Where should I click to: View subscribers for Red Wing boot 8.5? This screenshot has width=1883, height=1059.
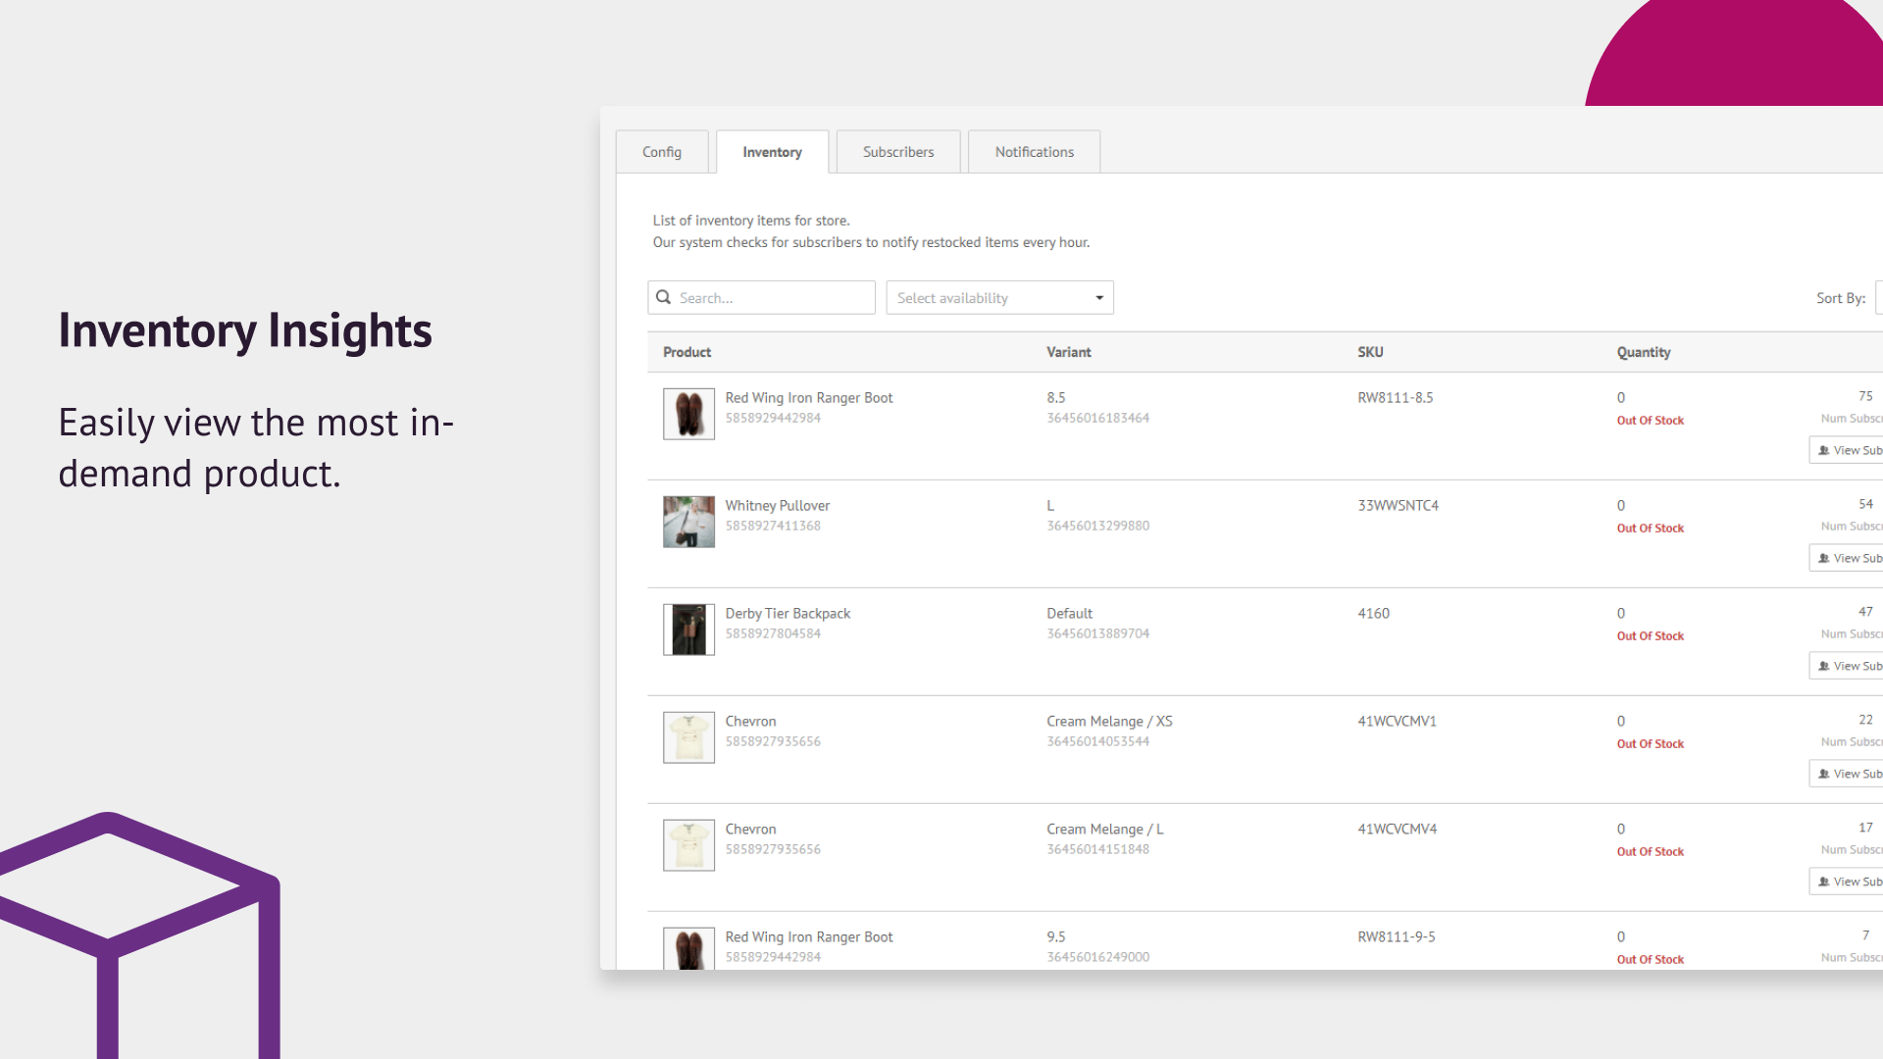click(1848, 450)
